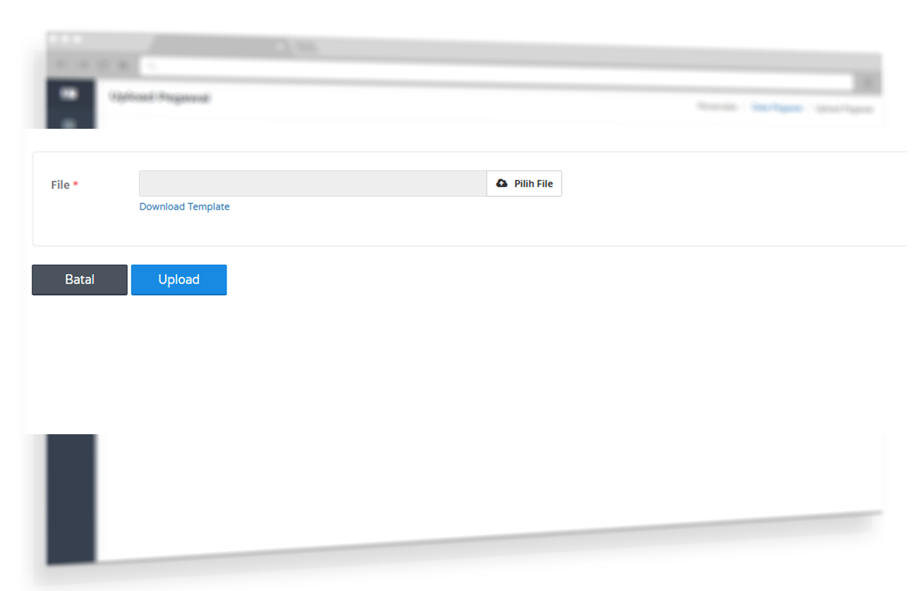923x591 pixels.
Task: Click the blue Upload button
Action: click(x=179, y=280)
